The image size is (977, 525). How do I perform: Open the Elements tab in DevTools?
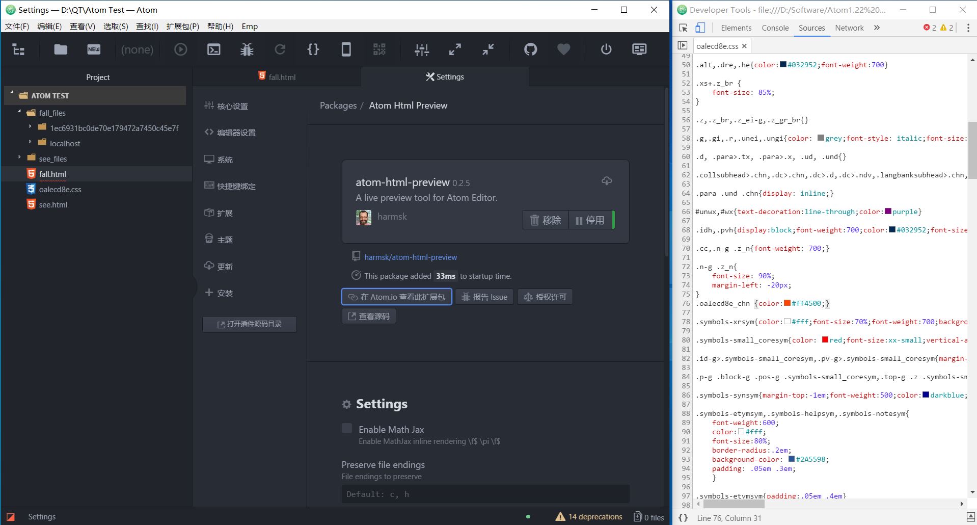(736, 28)
